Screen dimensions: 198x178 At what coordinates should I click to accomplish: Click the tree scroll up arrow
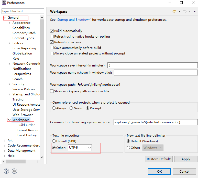42,17
